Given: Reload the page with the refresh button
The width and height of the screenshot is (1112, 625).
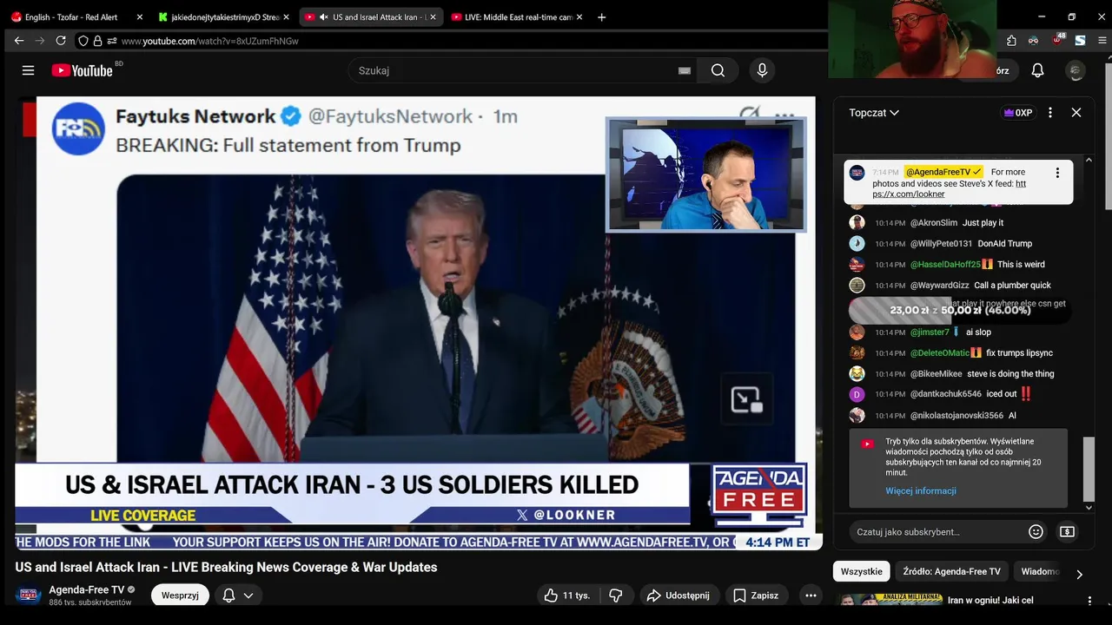Looking at the screenshot, I should (x=61, y=41).
